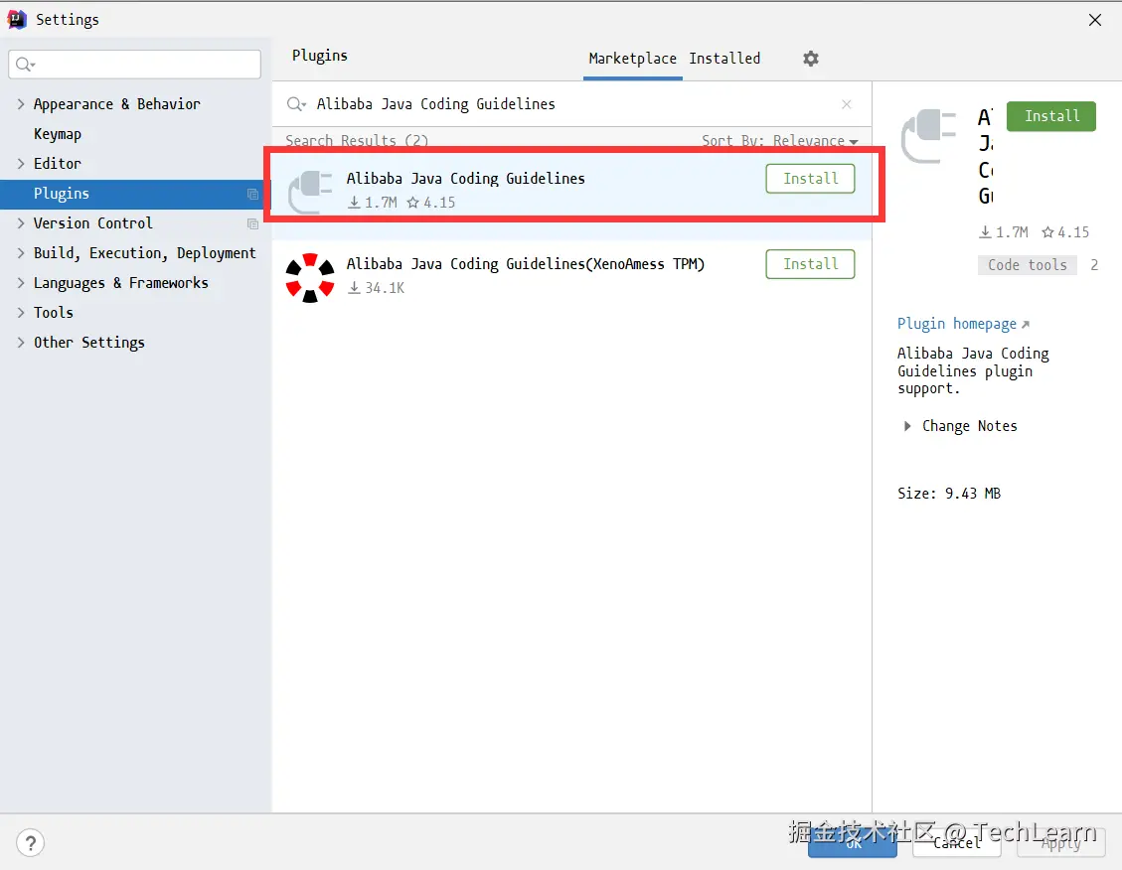Expand Version Control settings
Screen dimensions: 1122x870
click(21, 223)
